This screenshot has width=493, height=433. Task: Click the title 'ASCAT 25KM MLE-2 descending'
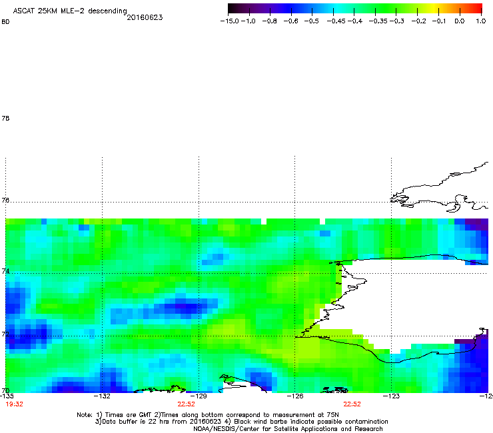pyautogui.click(x=70, y=11)
